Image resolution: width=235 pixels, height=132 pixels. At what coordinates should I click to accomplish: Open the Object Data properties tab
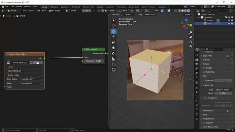pyautogui.click(x=197, y=109)
